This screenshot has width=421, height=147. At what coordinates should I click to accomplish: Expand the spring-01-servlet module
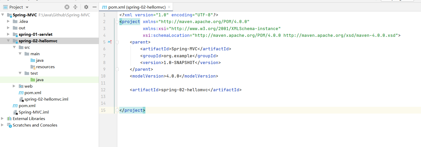pyautogui.click(x=8, y=34)
